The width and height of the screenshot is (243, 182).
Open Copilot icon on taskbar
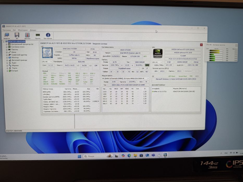123,156
